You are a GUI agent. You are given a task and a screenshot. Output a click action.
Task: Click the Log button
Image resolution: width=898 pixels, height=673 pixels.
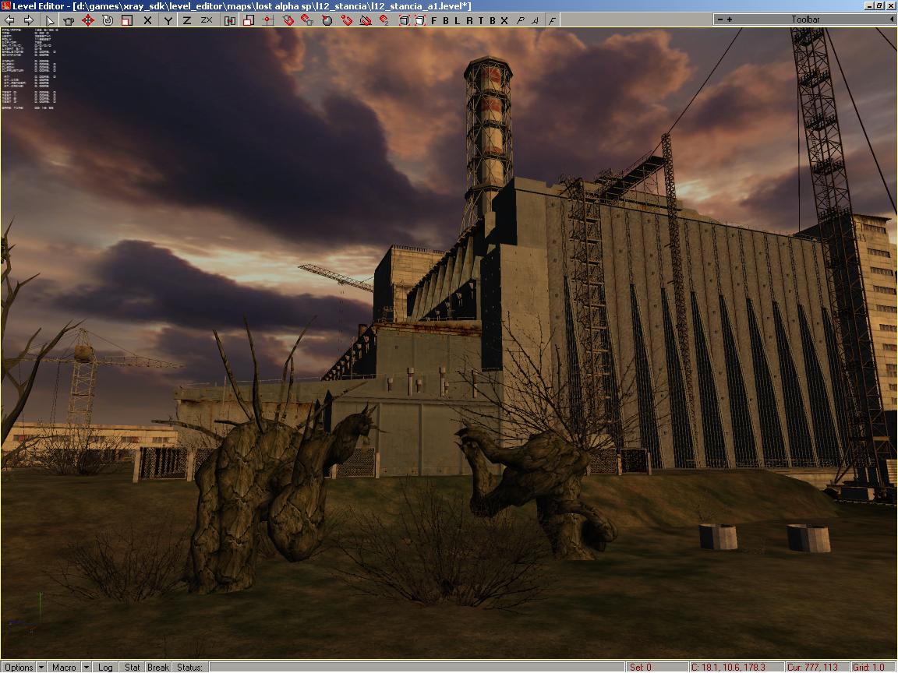tap(105, 668)
